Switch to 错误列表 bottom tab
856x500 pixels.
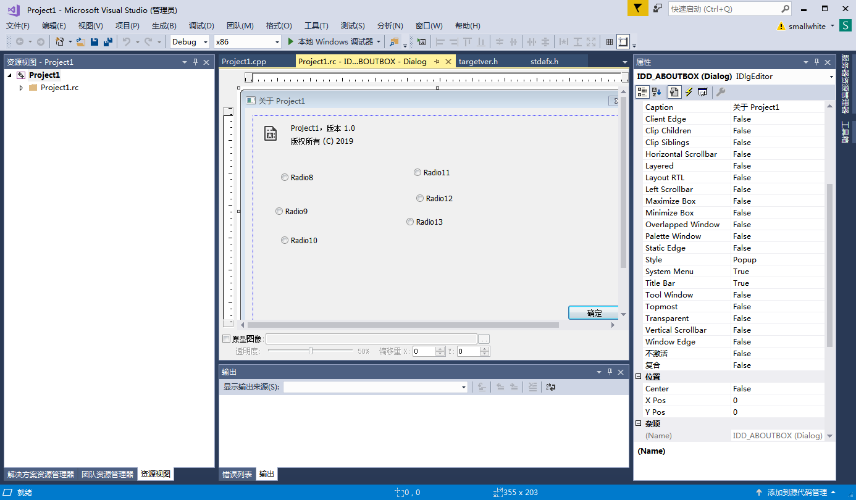(237, 474)
